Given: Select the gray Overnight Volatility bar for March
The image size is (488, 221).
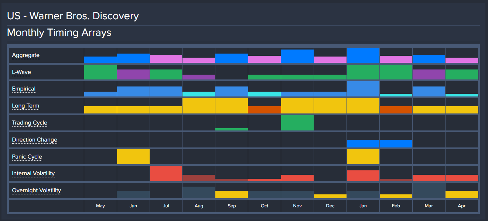Looking at the screenshot, I should pos(429,191).
